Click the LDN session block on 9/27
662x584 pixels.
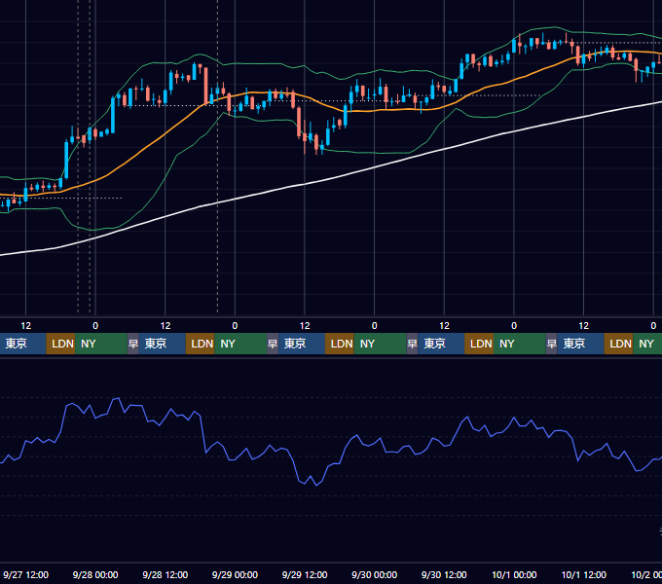point(60,344)
